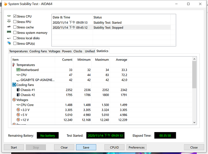
Task: Click the 123 icon beside Stress FPU
Action: [x=9, y=21]
